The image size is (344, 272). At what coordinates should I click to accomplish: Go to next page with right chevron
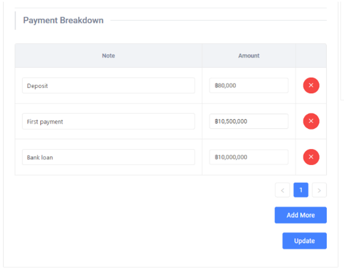319,190
